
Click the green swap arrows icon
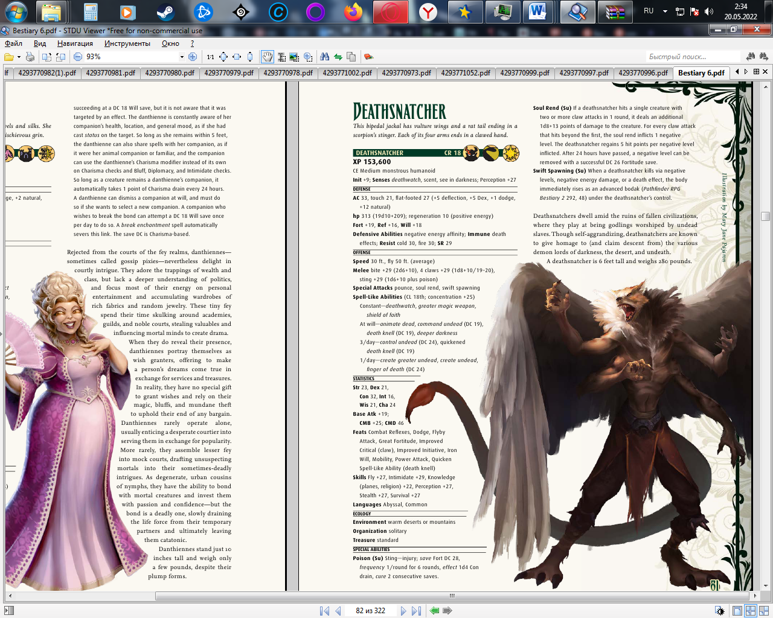tap(338, 57)
